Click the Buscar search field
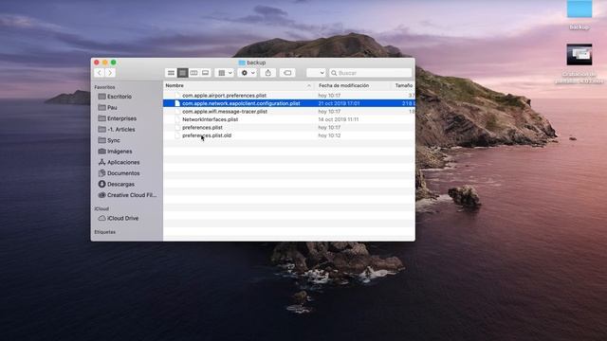 pyautogui.click(x=371, y=73)
